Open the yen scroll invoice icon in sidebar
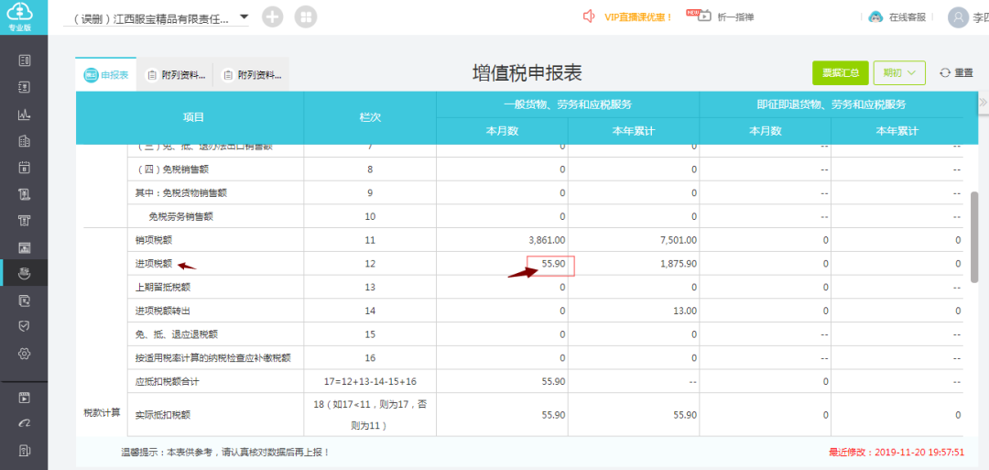Image resolution: width=989 pixels, height=470 pixels. pyautogui.click(x=25, y=193)
